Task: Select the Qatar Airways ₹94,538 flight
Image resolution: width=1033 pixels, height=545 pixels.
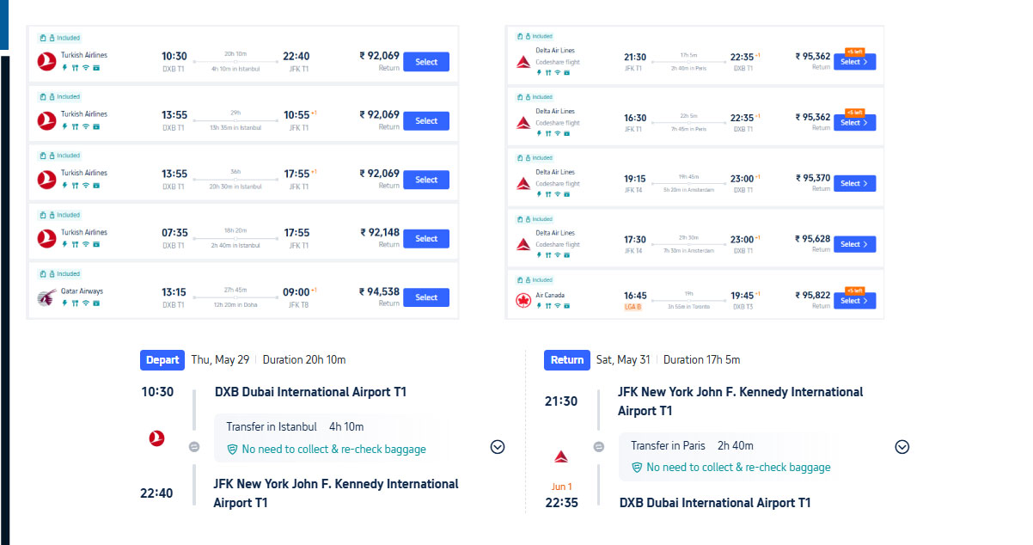Action: click(425, 297)
